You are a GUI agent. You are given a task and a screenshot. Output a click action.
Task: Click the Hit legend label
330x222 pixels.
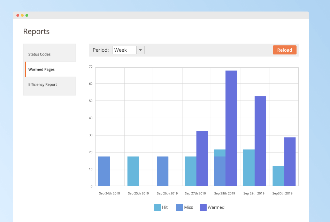coord(165,207)
